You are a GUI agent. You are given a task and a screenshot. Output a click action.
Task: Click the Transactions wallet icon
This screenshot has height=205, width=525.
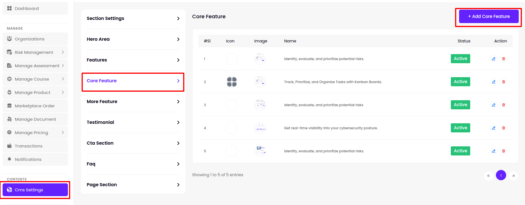[x=9, y=146]
